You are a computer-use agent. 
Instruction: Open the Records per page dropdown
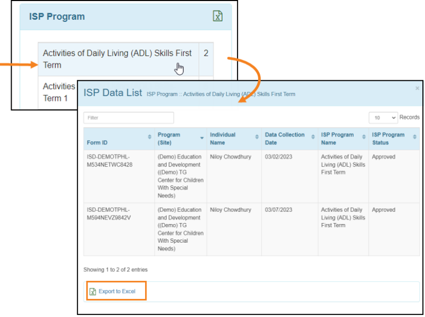point(382,117)
